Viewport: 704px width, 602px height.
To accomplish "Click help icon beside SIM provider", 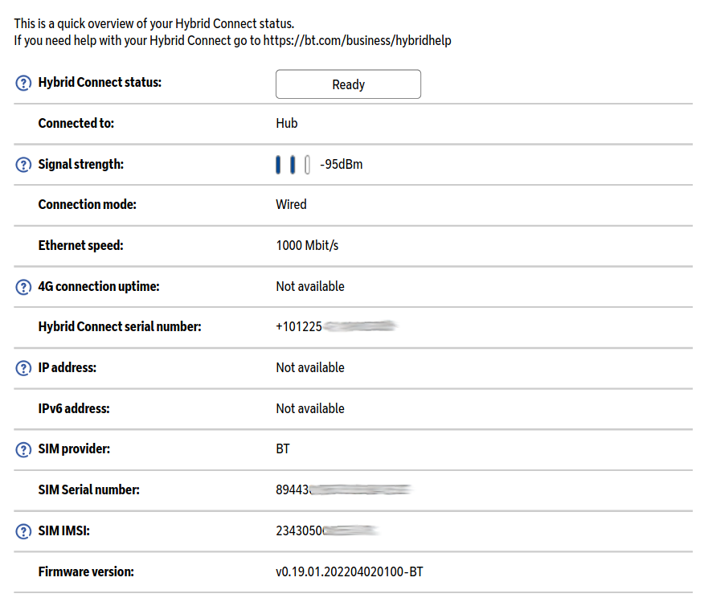I will click(23, 450).
